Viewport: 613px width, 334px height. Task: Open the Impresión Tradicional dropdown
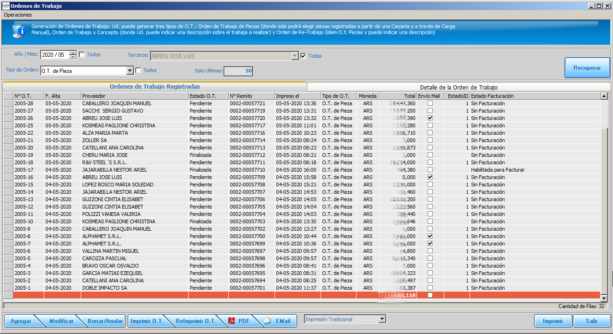pyautogui.click(x=382, y=319)
